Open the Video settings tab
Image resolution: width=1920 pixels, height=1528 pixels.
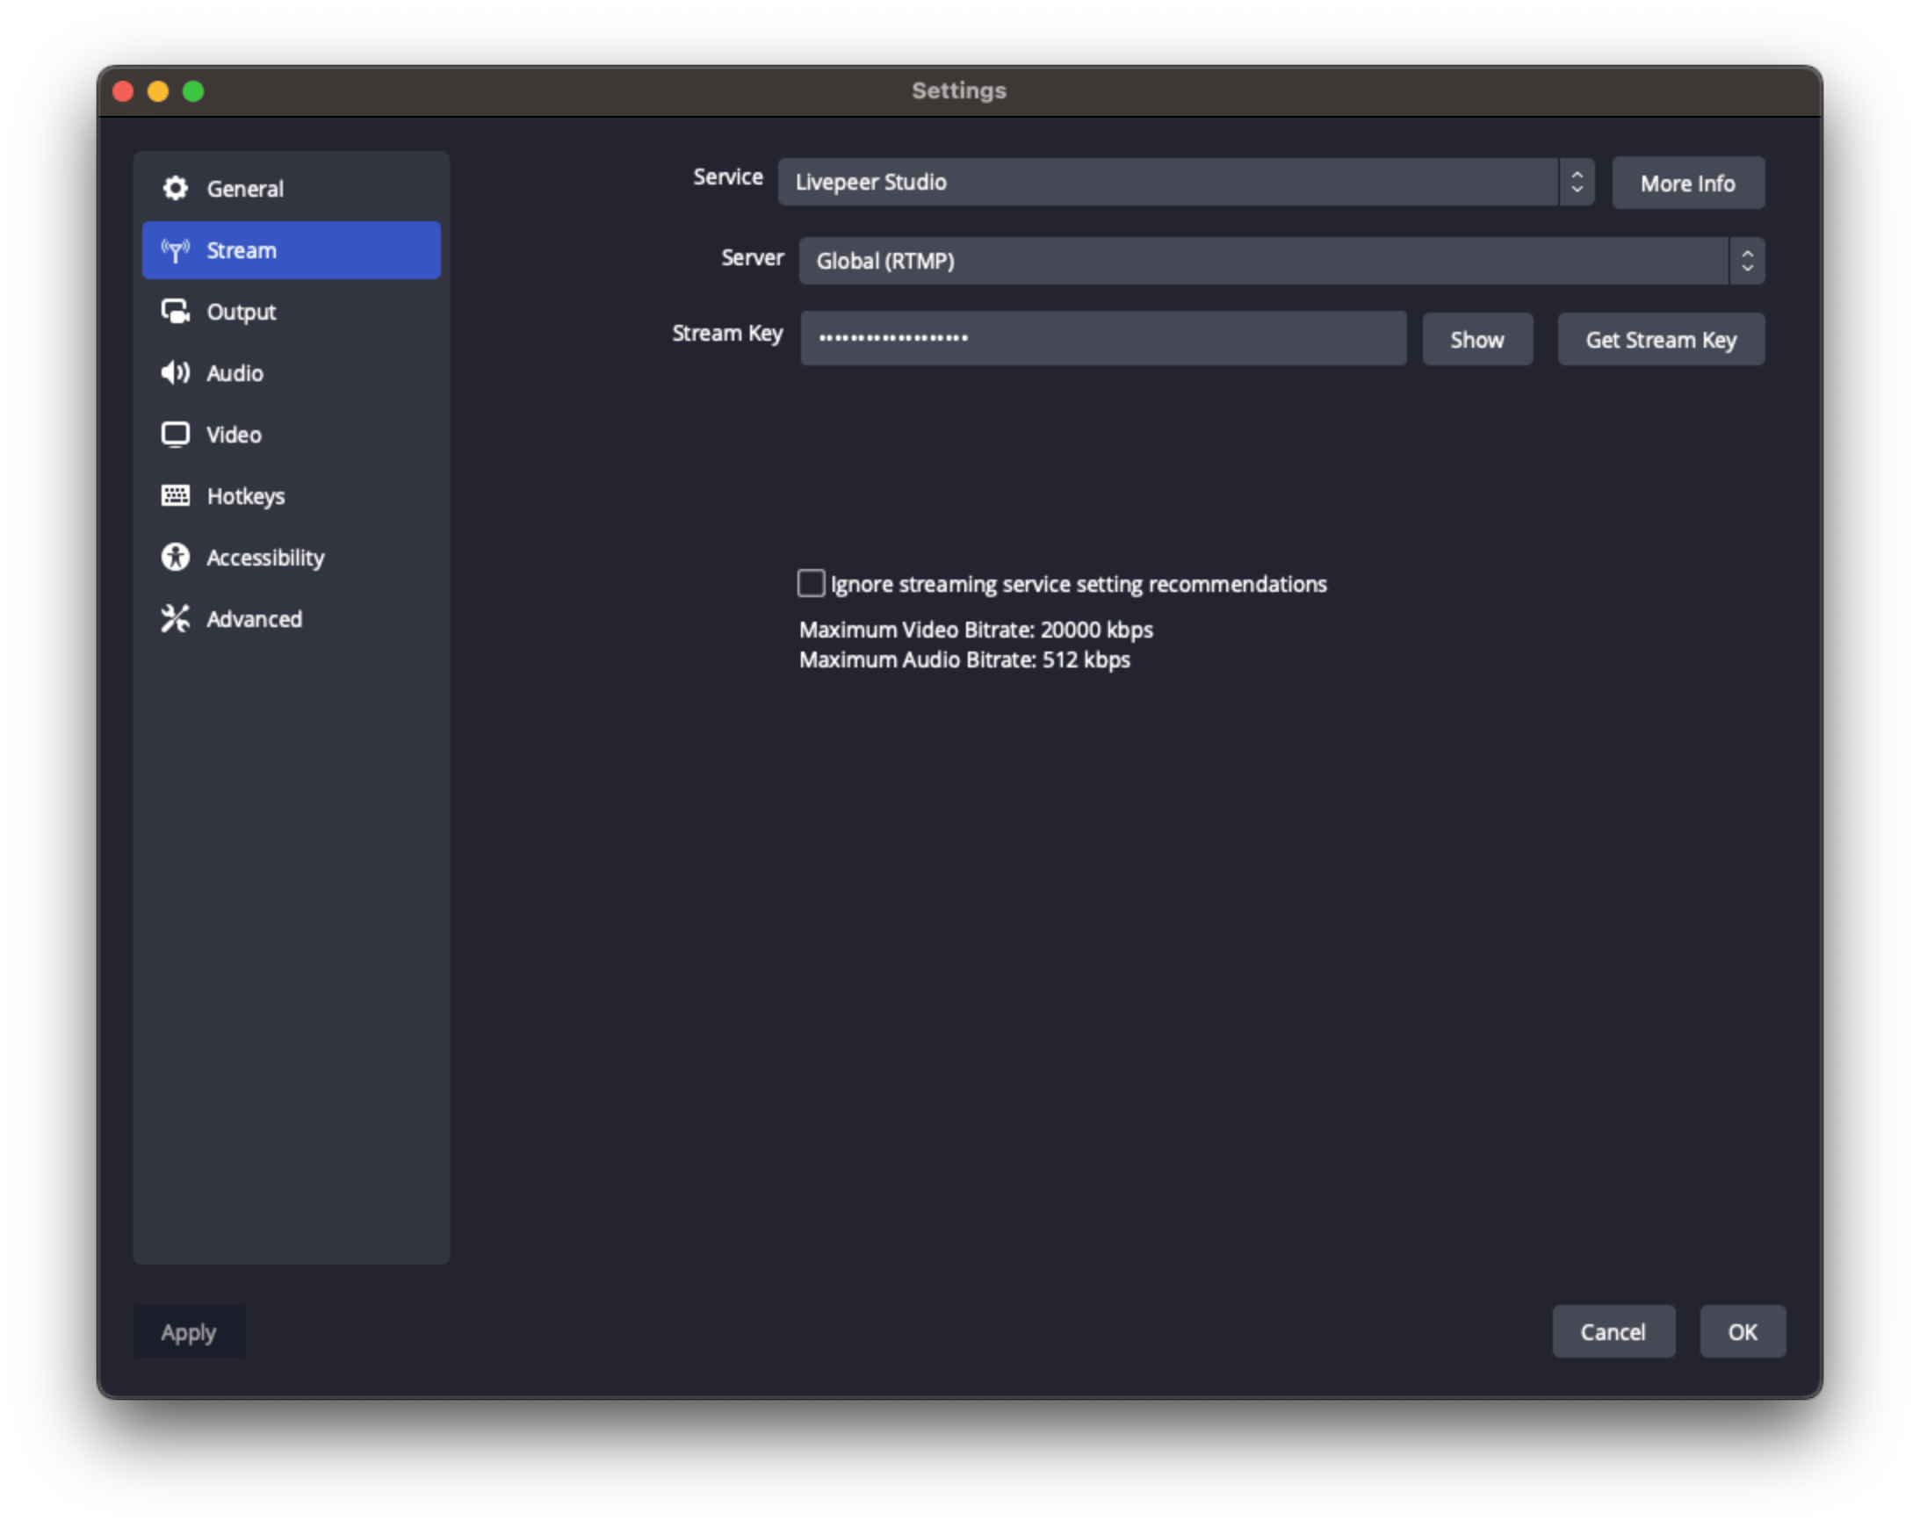[x=292, y=435]
